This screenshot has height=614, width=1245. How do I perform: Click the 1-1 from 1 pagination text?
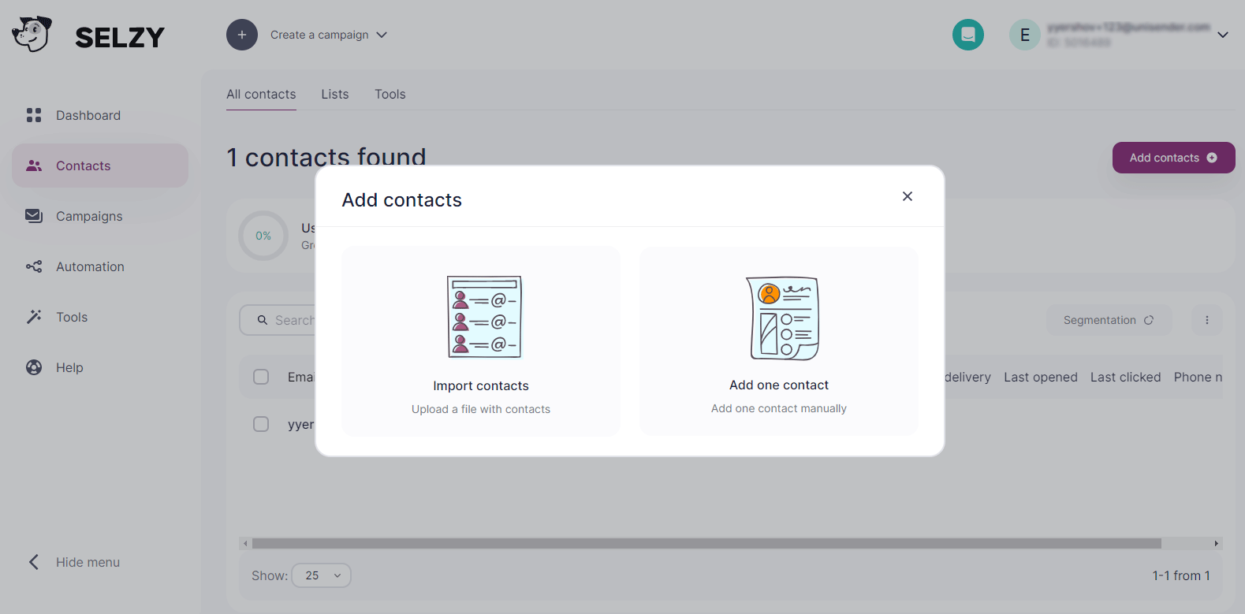coord(1181,575)
